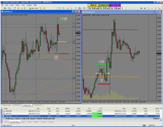Open the MetaEditor icon
Image resolution: width=163 pixels, height=127 pixels.
pyautogui.click(x=40, y=8)
